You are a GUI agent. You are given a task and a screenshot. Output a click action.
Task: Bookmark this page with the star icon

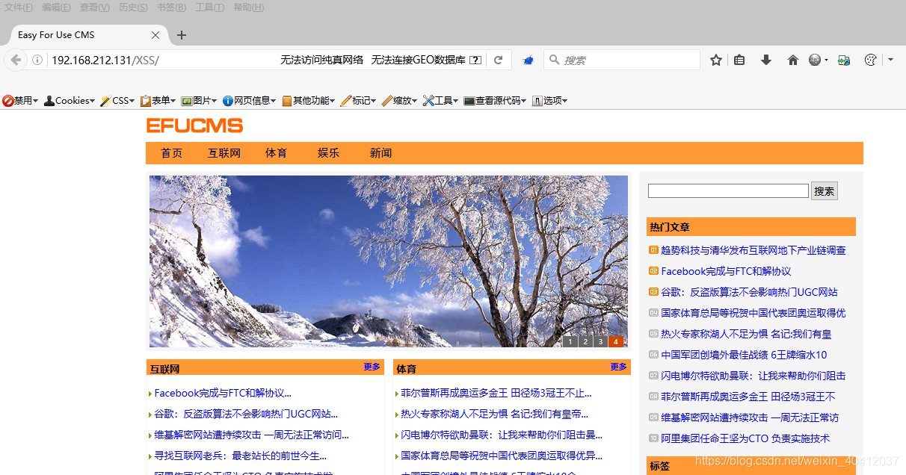click(715, 60)
